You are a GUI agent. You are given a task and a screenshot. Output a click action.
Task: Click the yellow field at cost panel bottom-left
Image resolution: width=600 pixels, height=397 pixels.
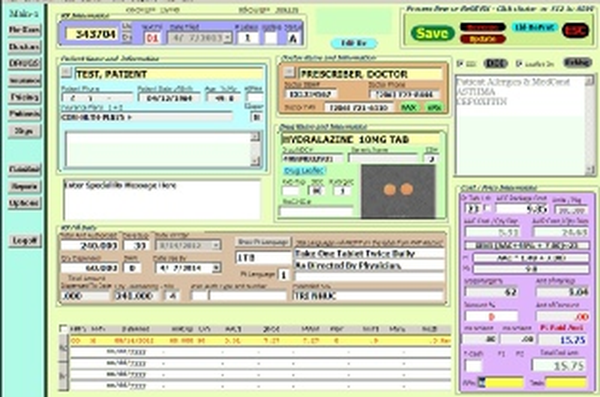tap(501, 383)
